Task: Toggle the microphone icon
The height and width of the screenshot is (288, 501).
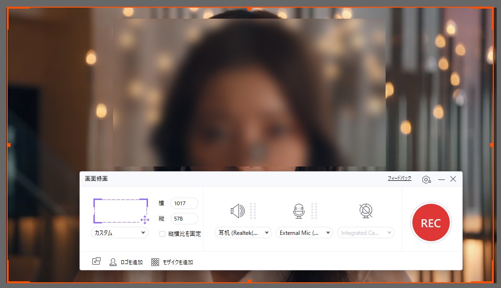Action: (x=299, y=210)
